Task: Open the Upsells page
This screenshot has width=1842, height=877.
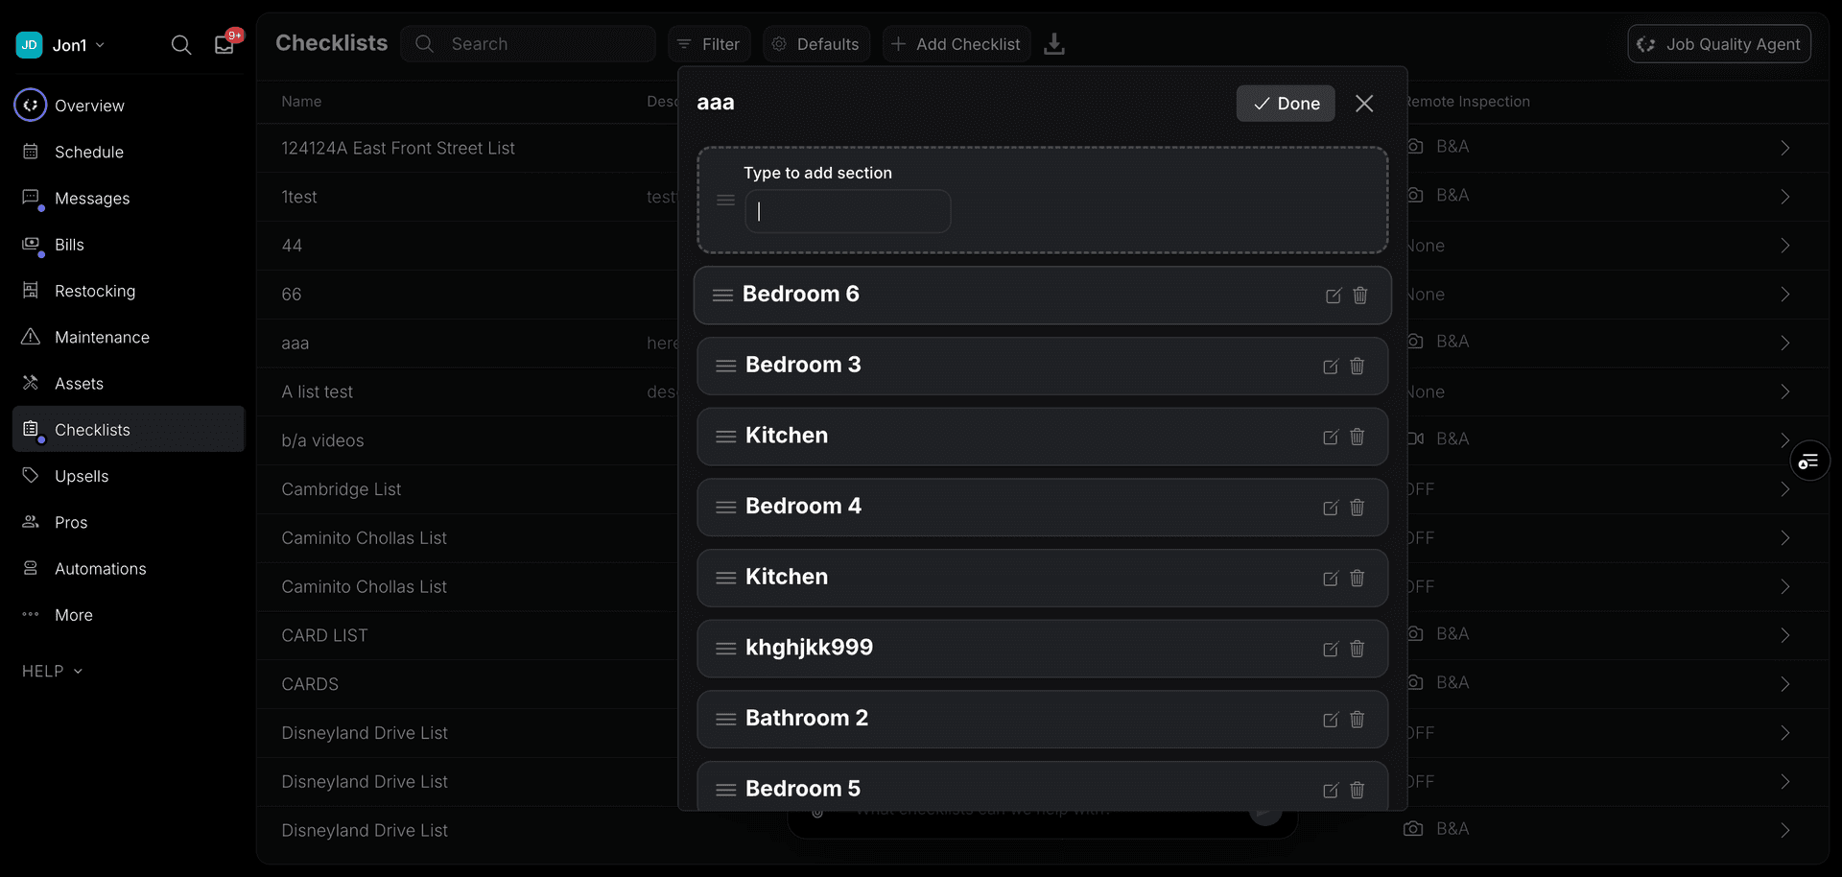Action: point(82,476)
